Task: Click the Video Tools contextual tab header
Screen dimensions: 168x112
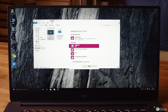Action: click(52, 21)
